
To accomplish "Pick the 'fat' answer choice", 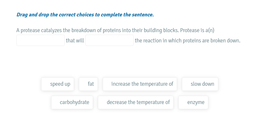I will 88,84.
